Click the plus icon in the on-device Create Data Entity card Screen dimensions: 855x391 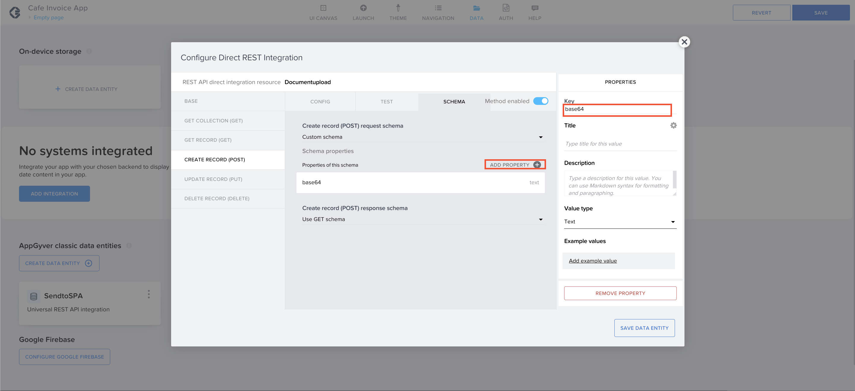(58, 89)
